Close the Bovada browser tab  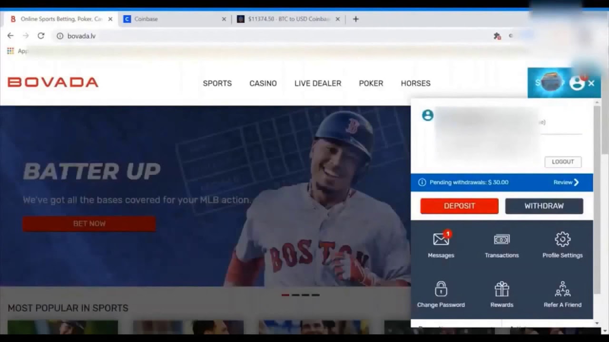pyautogui.click(x=110, y=19)
